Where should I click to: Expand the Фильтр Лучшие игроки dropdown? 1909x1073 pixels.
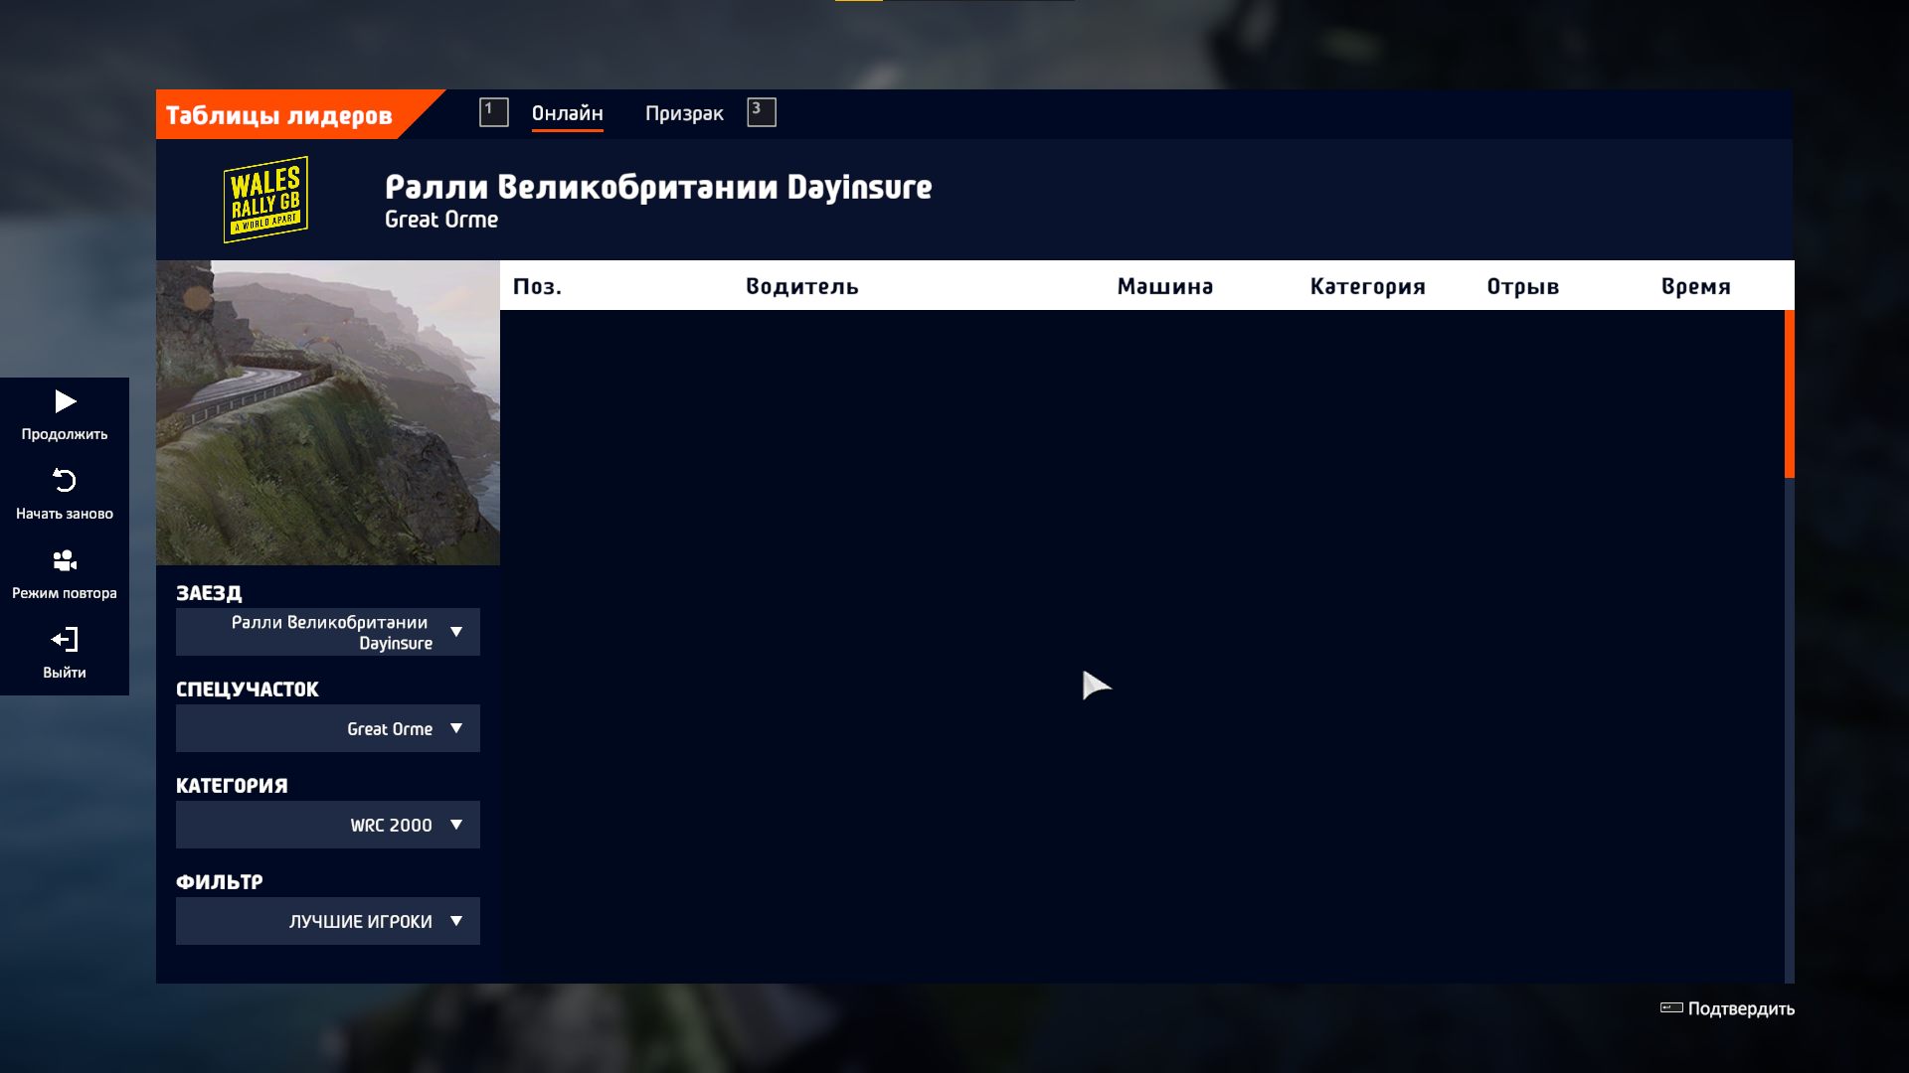328,921
